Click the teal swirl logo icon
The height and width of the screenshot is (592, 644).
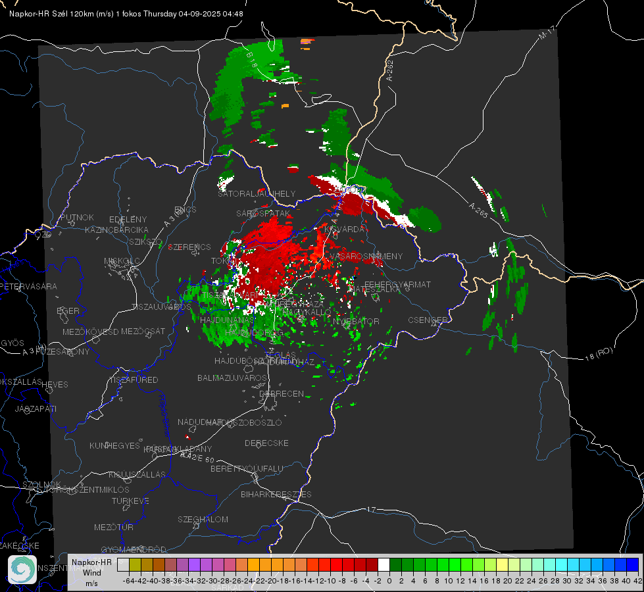click(x=22, y=570)
